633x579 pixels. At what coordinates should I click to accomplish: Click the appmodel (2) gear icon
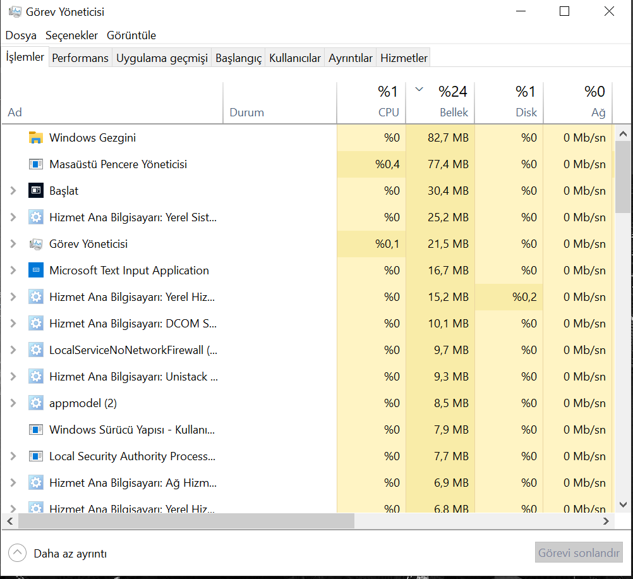(x=36, y=403)
